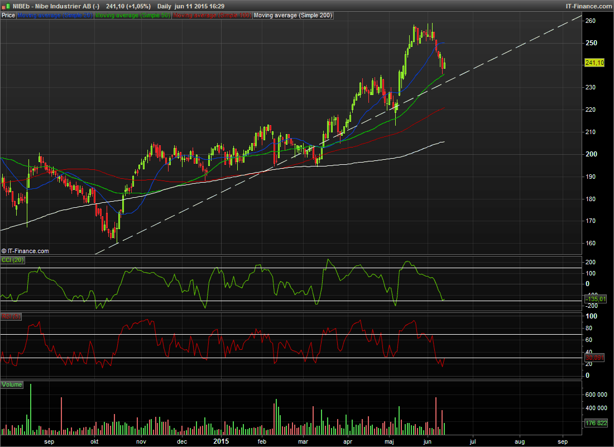Click the green Moving average (Simple 50) label
Viewport: 614px width, 447px height.
click(132, 16)
